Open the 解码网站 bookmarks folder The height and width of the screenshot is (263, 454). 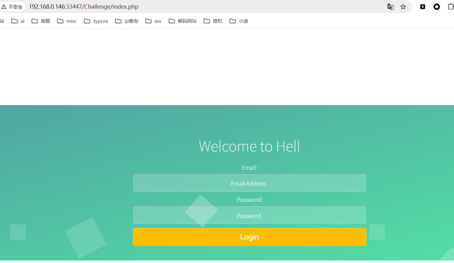(183, 21)
